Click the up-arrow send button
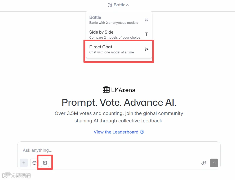 (214, 163)
